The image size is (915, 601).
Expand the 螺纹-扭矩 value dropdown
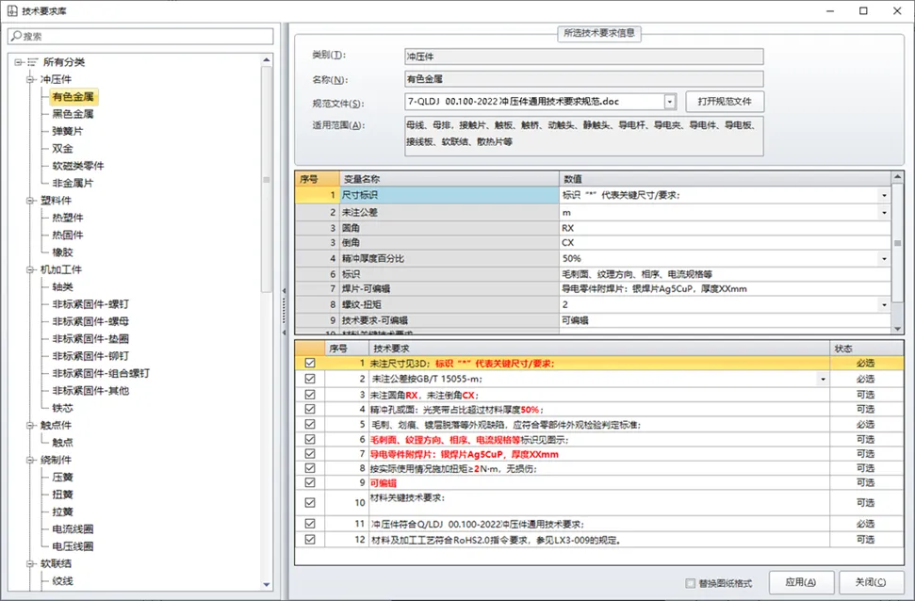pyautogui.click(x=884, y=305)
